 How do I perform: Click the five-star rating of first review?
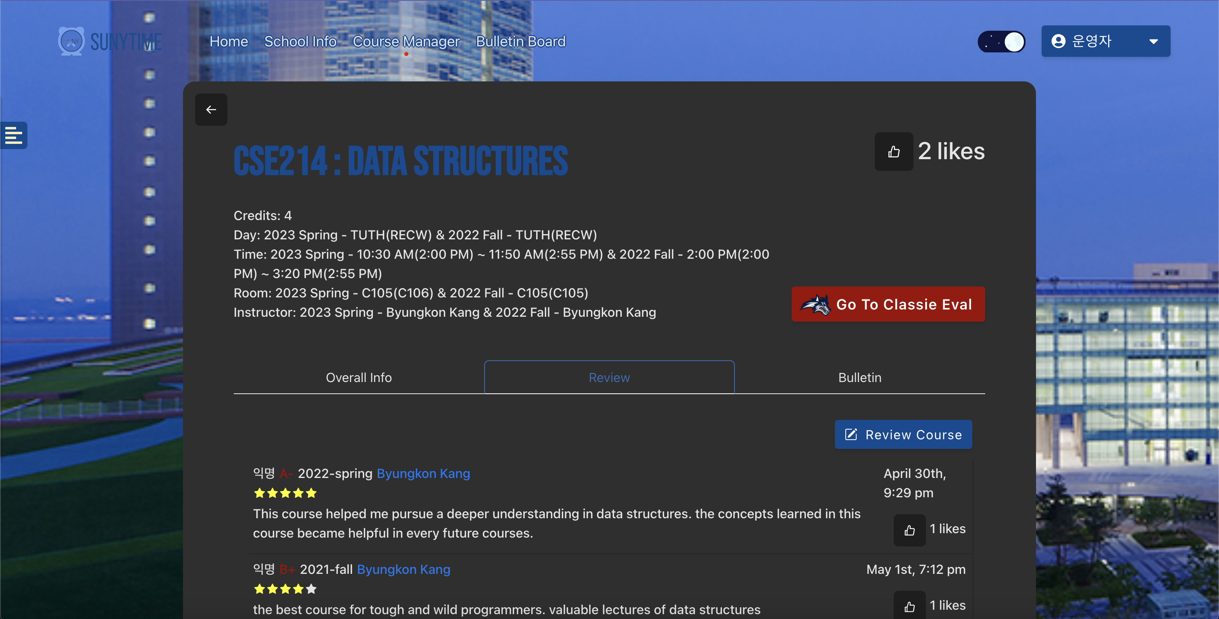pos(285,493)
